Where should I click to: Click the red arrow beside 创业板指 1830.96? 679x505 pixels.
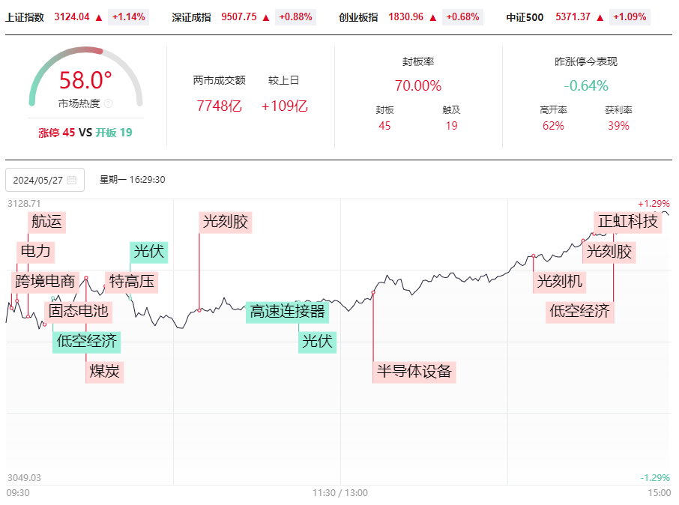pyautogui.click(x=433, y=17)
